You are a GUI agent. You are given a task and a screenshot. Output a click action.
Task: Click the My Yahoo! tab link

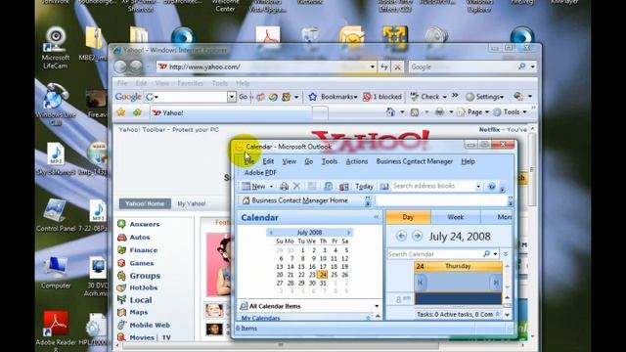coord(192,203)
